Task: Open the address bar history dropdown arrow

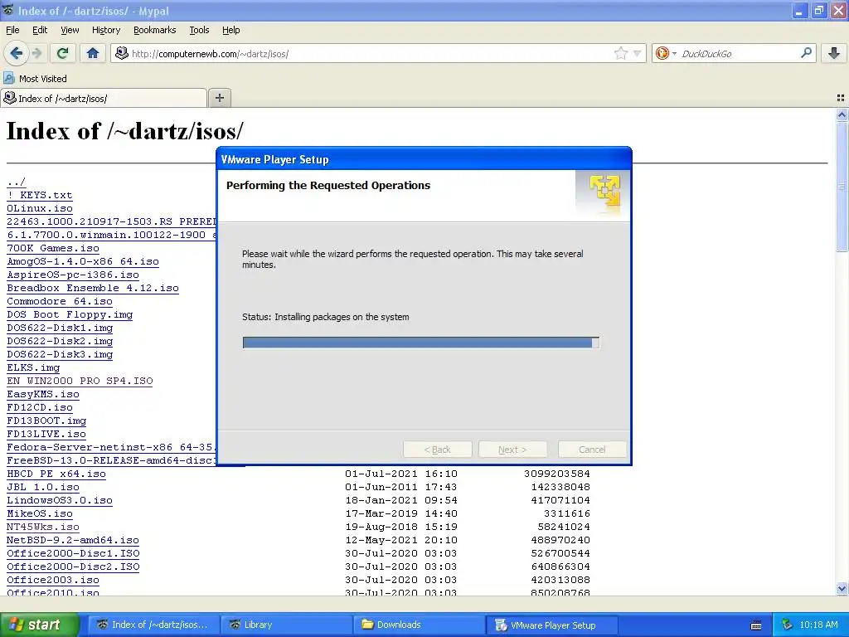Action: tap(638, 53)
